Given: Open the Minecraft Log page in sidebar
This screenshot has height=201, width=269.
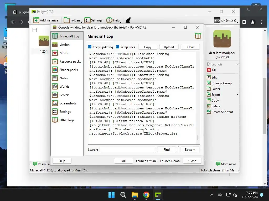Looking at the screenshot, I should pos(67,36).
